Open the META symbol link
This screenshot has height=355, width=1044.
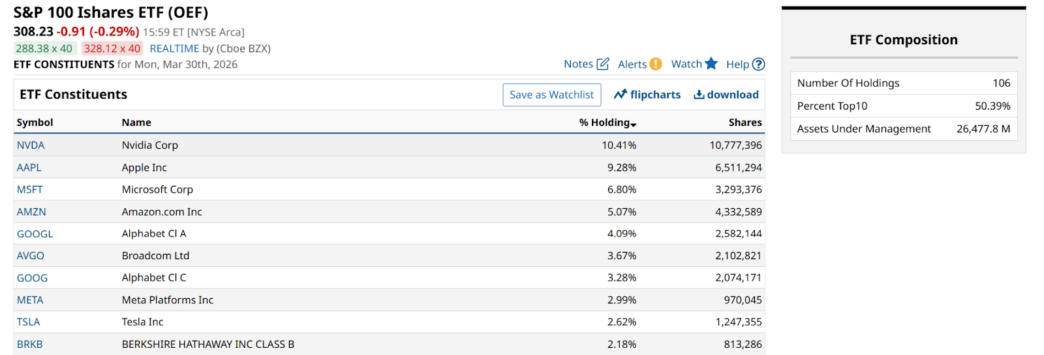(30, 300)
